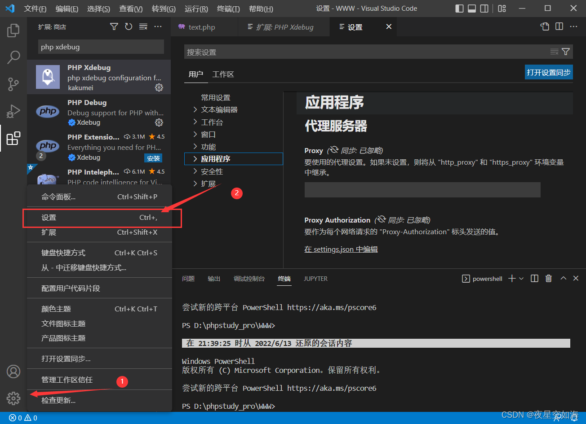
Task: Choose 键盘快捷方式 from the manage menu
Action: click(x=99, y=253)
